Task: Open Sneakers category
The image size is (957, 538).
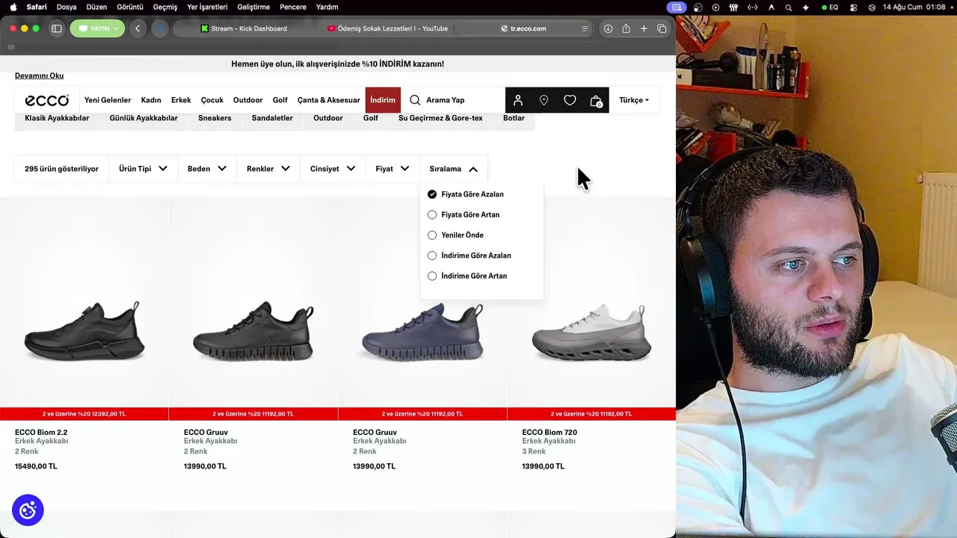Action: coord(215,118)
